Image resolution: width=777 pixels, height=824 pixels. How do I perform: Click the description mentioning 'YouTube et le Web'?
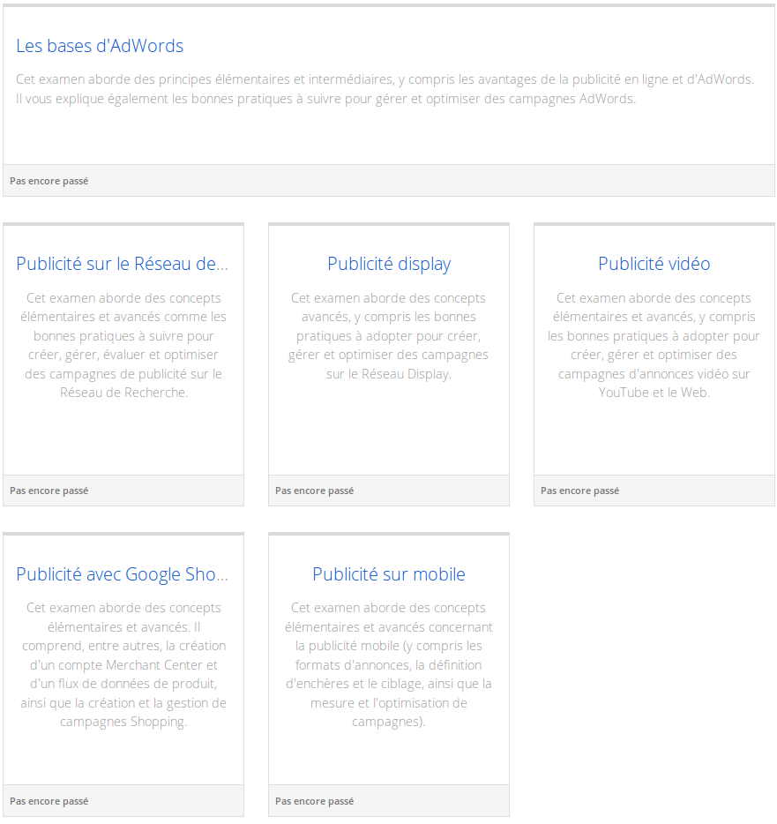pyautogui.click(x=654, y=345)
